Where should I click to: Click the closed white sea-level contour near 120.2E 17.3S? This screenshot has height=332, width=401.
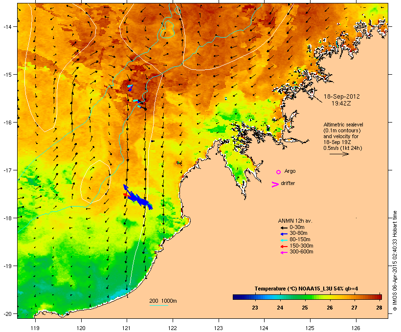click(x=95, y=182)
